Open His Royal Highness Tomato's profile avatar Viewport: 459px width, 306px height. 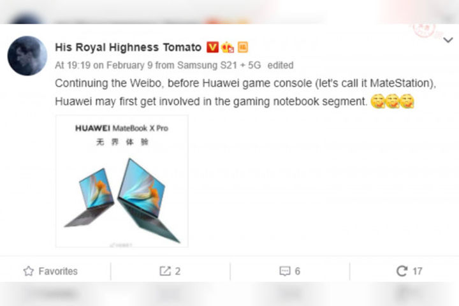[27, 55]
